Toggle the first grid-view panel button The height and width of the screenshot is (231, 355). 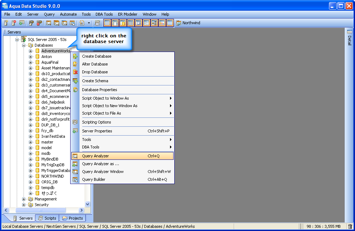pyautogui.click(x=107, y=23)
